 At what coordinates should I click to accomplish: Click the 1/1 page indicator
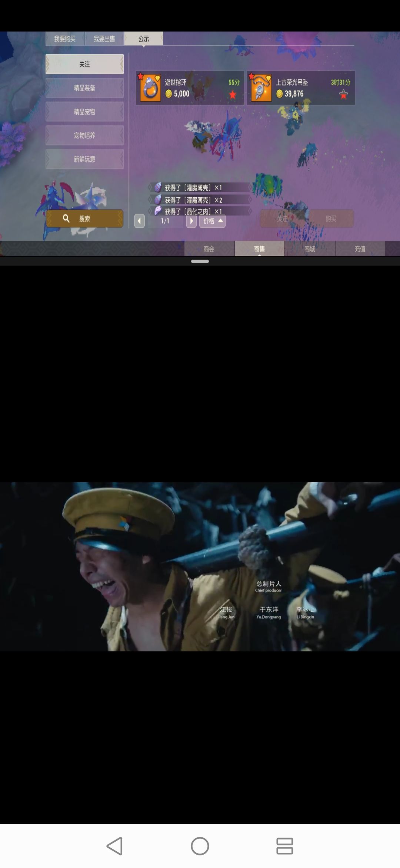click(165, 221)
